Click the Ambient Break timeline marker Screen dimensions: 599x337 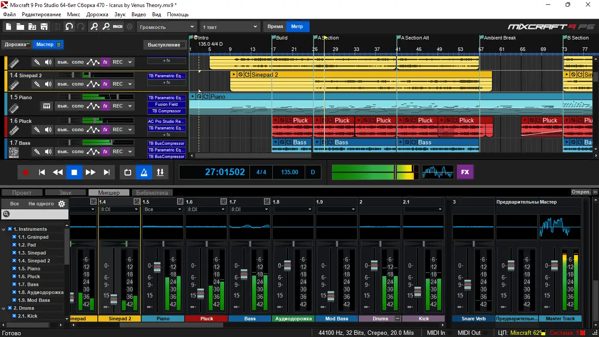tap(499, 38)
